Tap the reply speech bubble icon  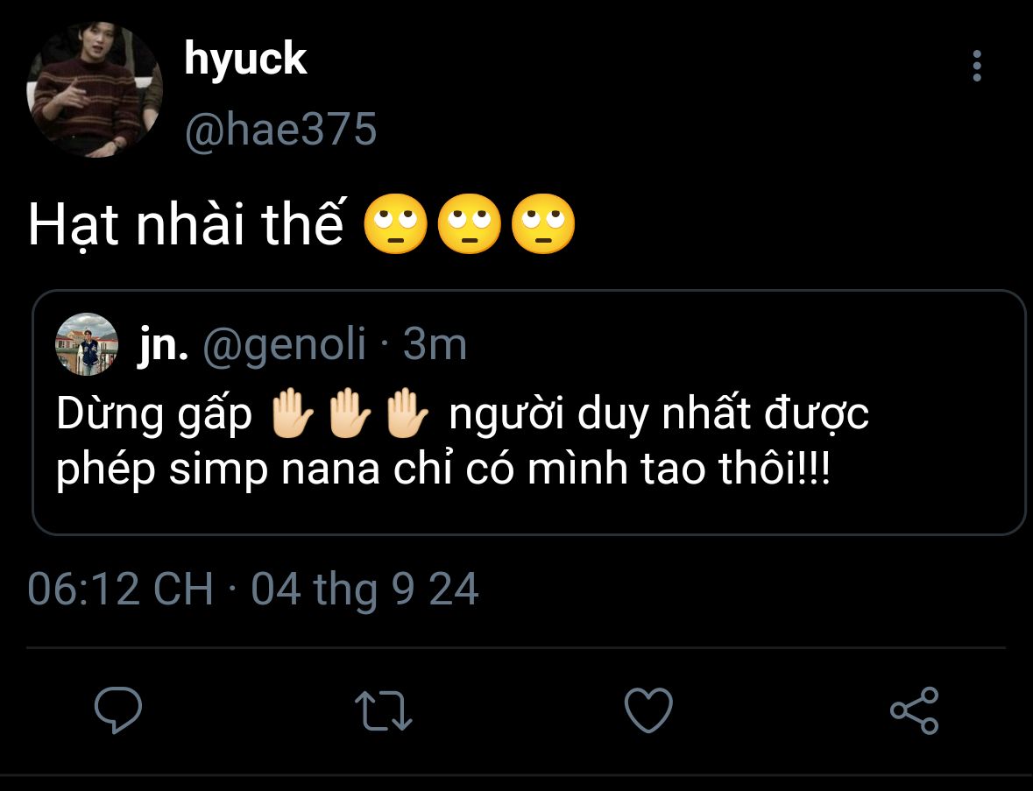click(118, 710)
